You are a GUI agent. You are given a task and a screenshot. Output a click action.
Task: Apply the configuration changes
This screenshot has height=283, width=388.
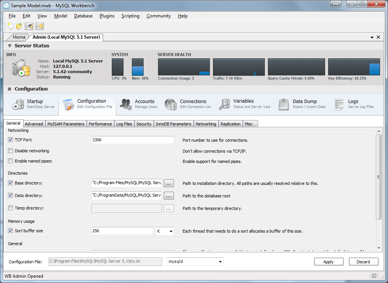click(x=329, y=261)
